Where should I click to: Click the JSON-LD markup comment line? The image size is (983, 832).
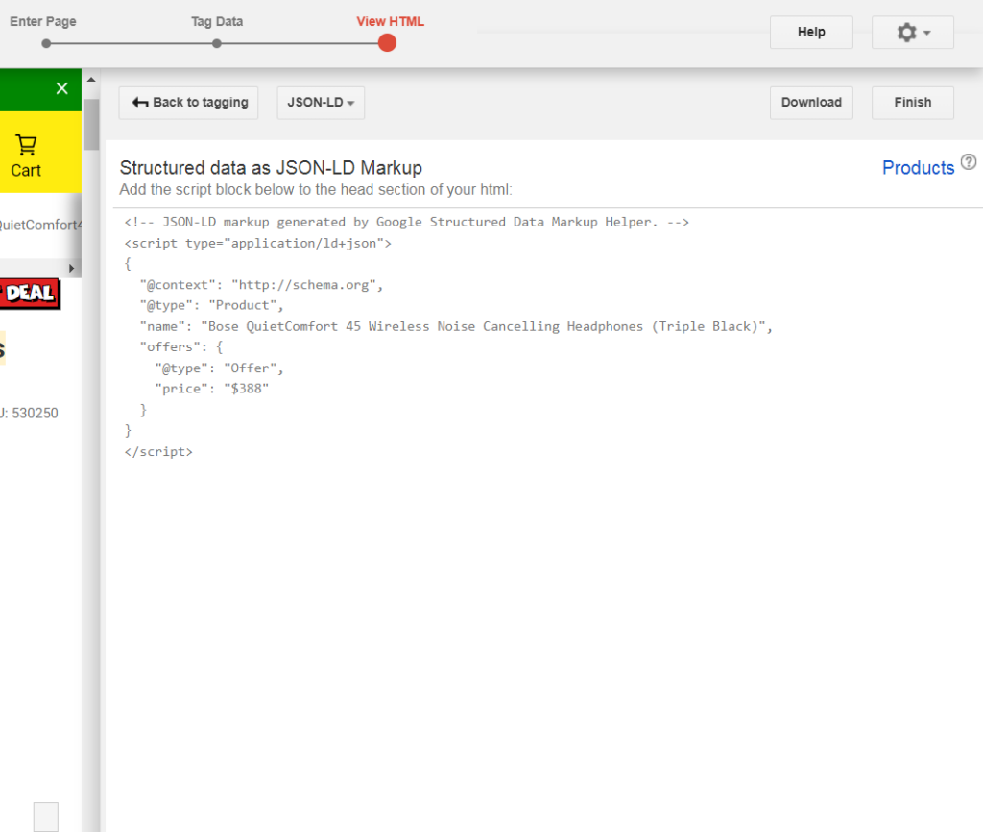coord(406,222)
